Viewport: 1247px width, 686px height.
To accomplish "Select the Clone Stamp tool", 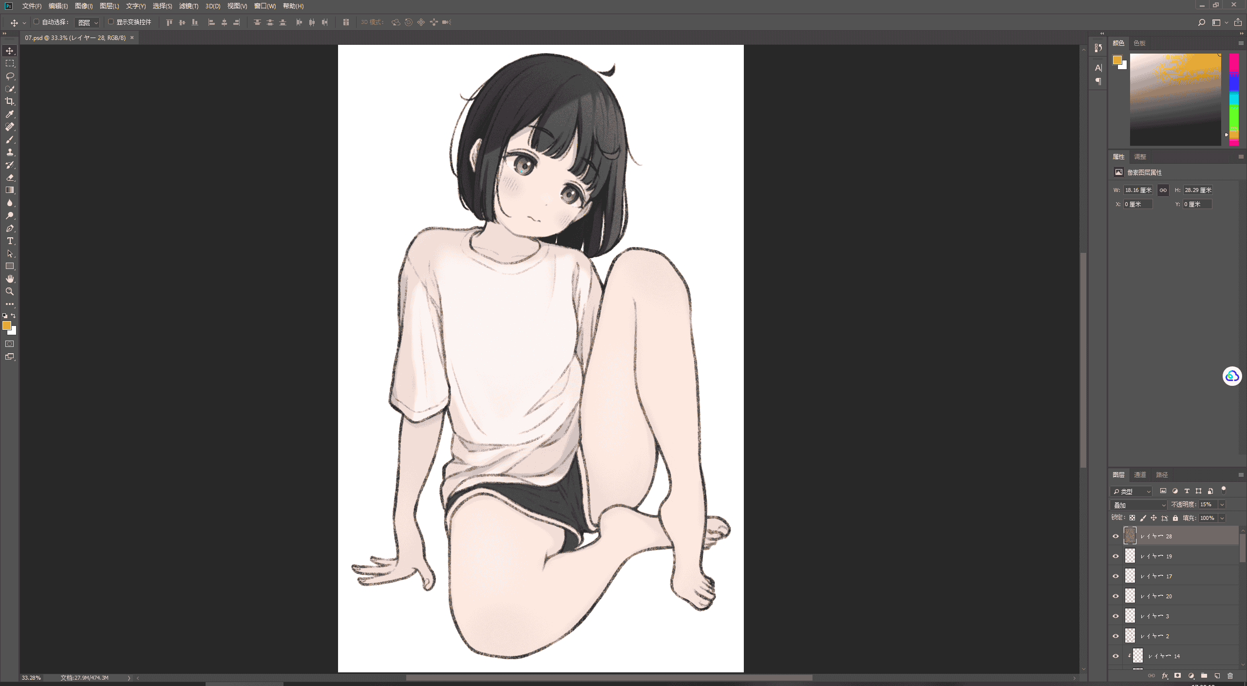I will click(10, 152).
